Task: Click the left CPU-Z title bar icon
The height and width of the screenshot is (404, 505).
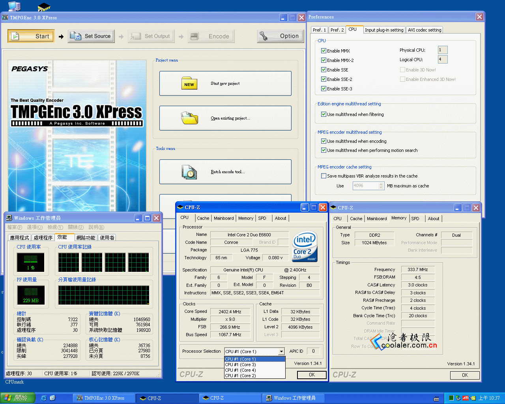Action: [x=180, y=207]
